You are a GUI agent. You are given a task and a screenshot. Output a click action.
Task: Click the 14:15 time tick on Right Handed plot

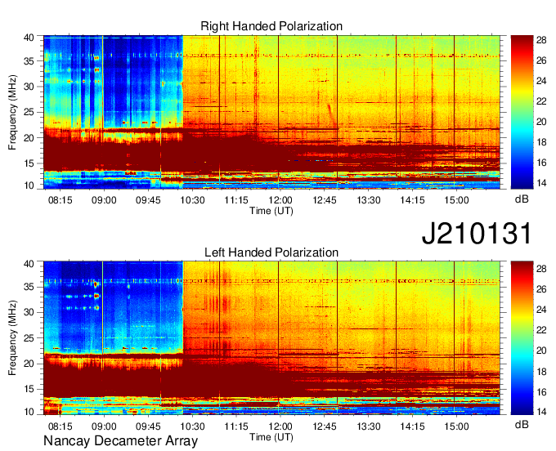[412, 200]
